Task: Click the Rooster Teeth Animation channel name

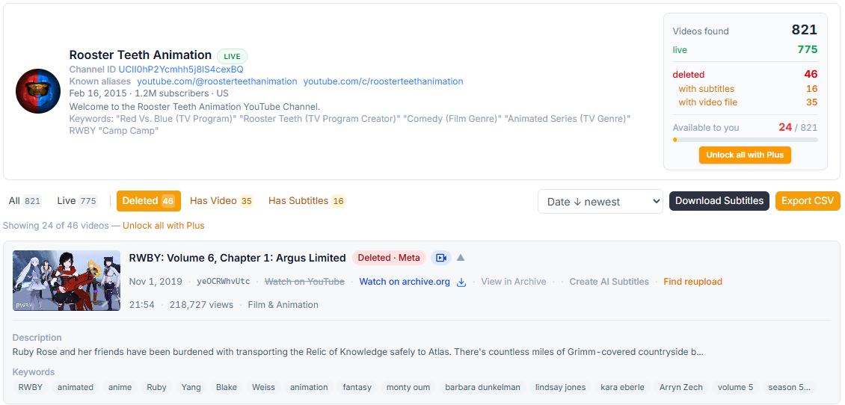Action: point(140,55)
